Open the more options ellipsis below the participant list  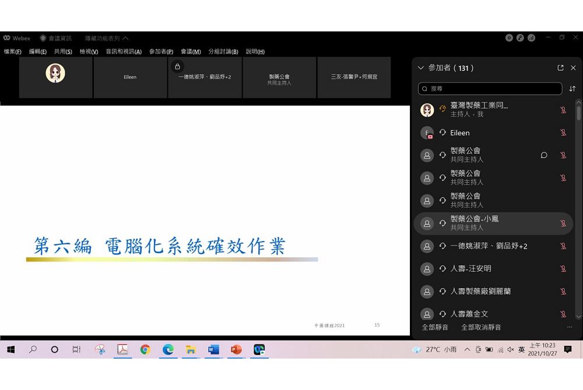[x=569, y=327]
